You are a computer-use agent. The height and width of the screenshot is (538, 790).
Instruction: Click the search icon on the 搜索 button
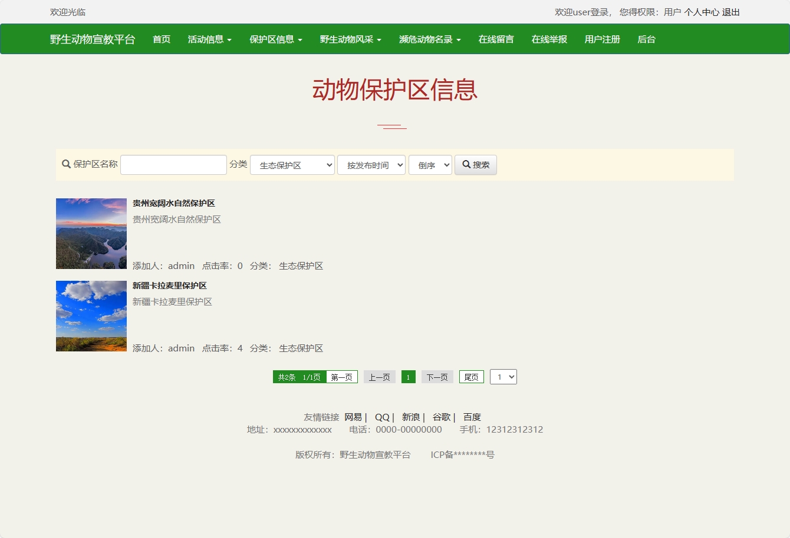point(466,165)
